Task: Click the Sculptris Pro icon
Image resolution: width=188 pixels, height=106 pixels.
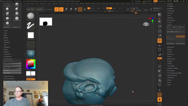Action: pos(85,9)
